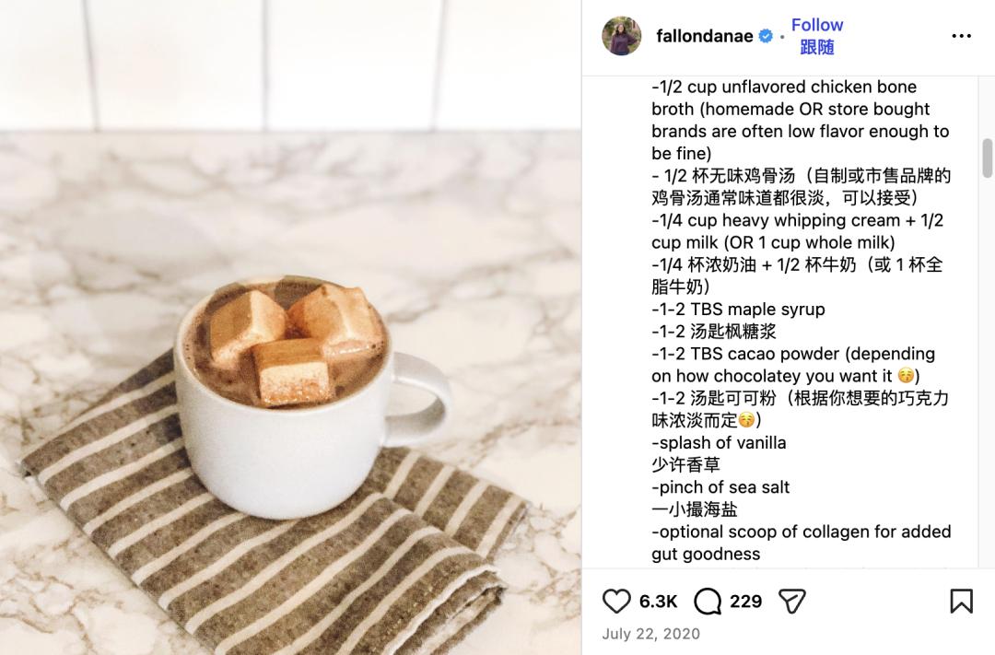Click the cacao powder ingredient text
Image resolution: width=995 pixels, height=655 pixels.
(793, 365)
